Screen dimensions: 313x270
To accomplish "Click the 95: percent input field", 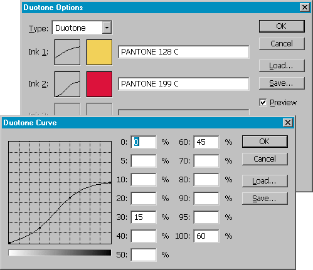I will pyautogui.click(x=206, y=217).
